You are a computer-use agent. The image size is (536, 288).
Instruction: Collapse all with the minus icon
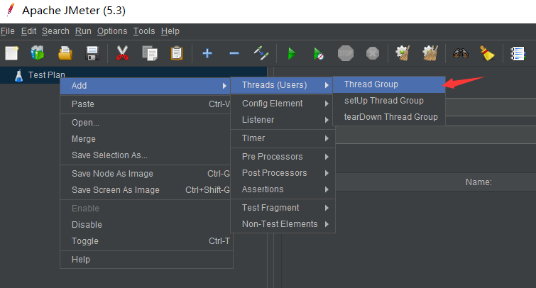tap(234, 53)
